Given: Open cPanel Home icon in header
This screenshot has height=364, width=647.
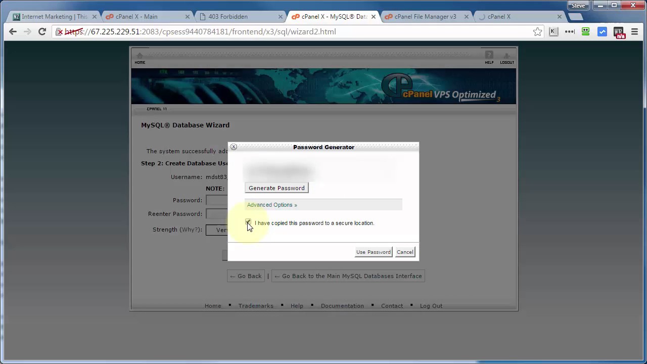Looking at the screenshot, I should coord(140,58).
